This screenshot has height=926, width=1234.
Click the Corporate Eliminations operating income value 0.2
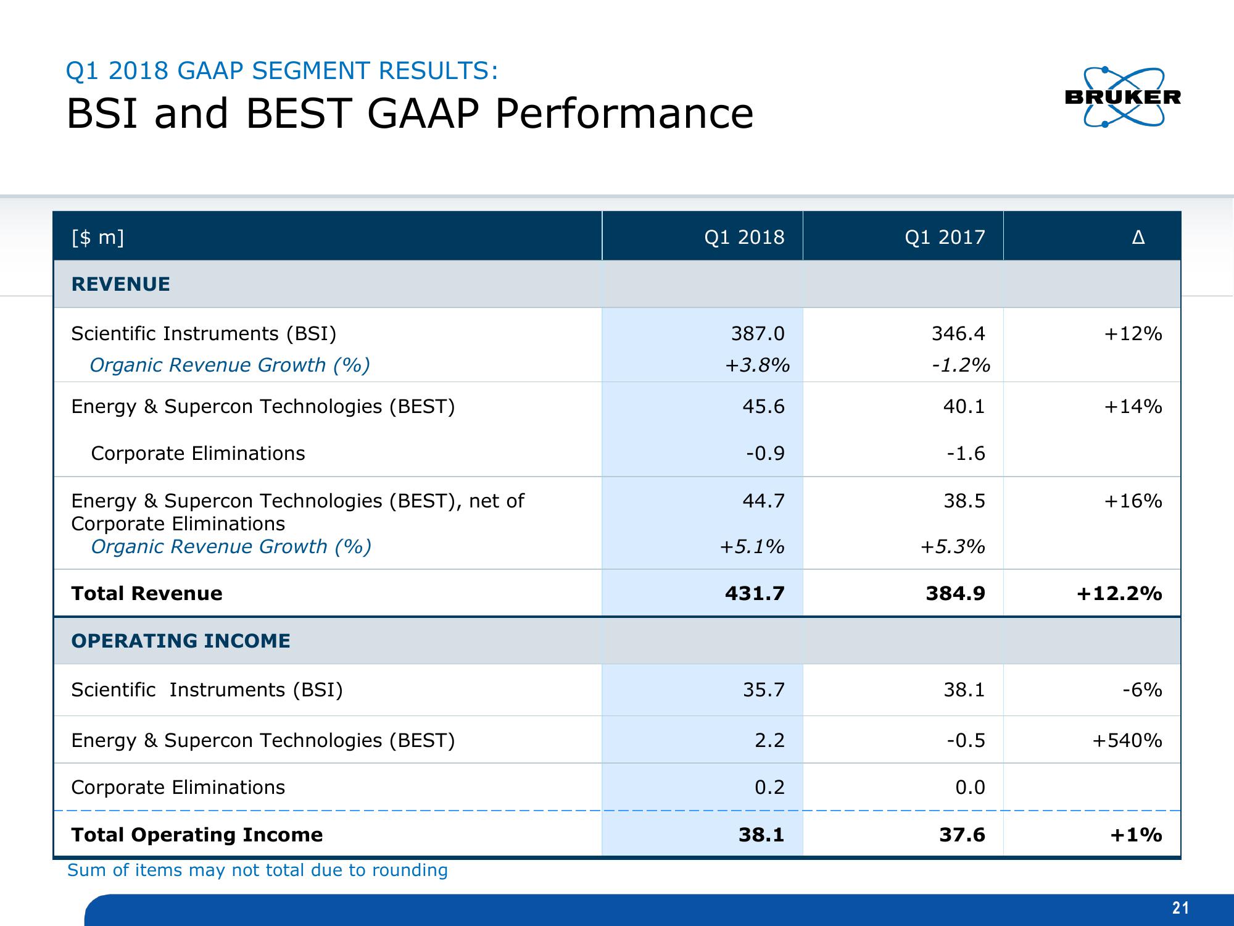[769, 787]
